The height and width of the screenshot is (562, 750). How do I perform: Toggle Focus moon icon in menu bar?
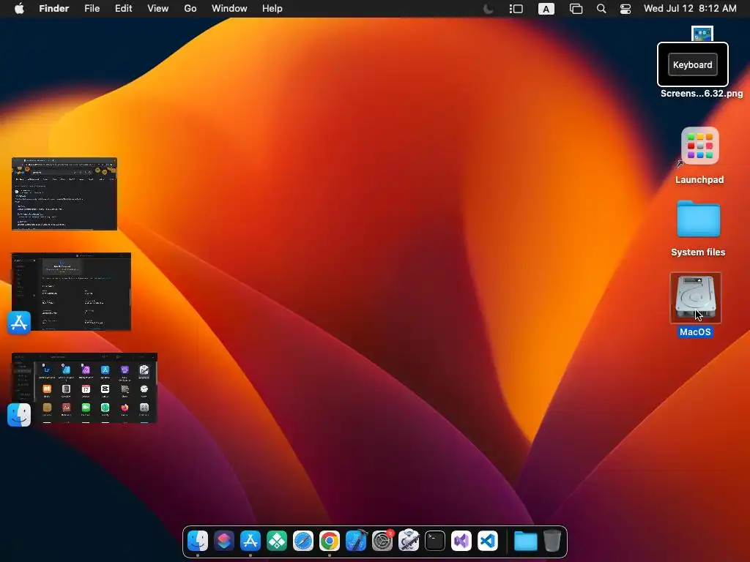point(488,9)
